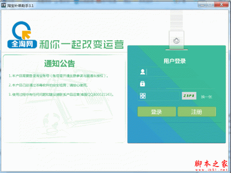The image size is (231, 173).
Task: Click notice line 1 about 淘宝账号
Action: coord(59,76)
